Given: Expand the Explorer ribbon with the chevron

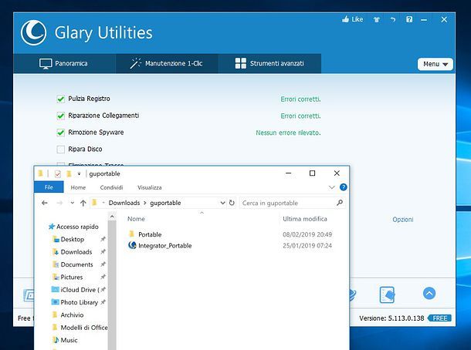Looking at the screenshot, I should 331,187.
